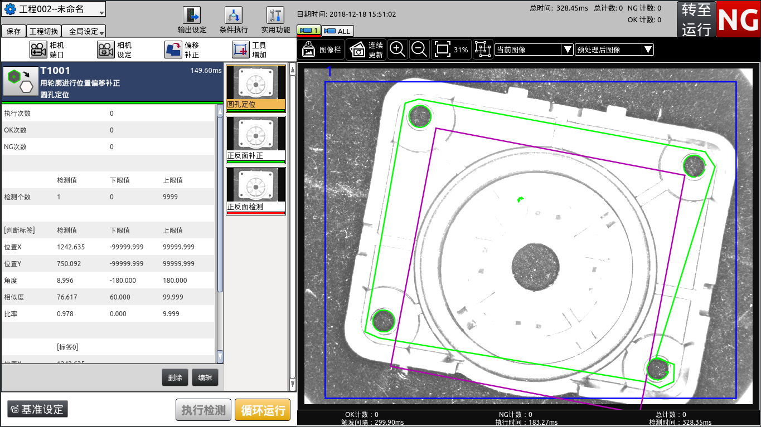This screenshot has width=761, height=427.
Task: Fit image to window icon
Action: [443, 50]
